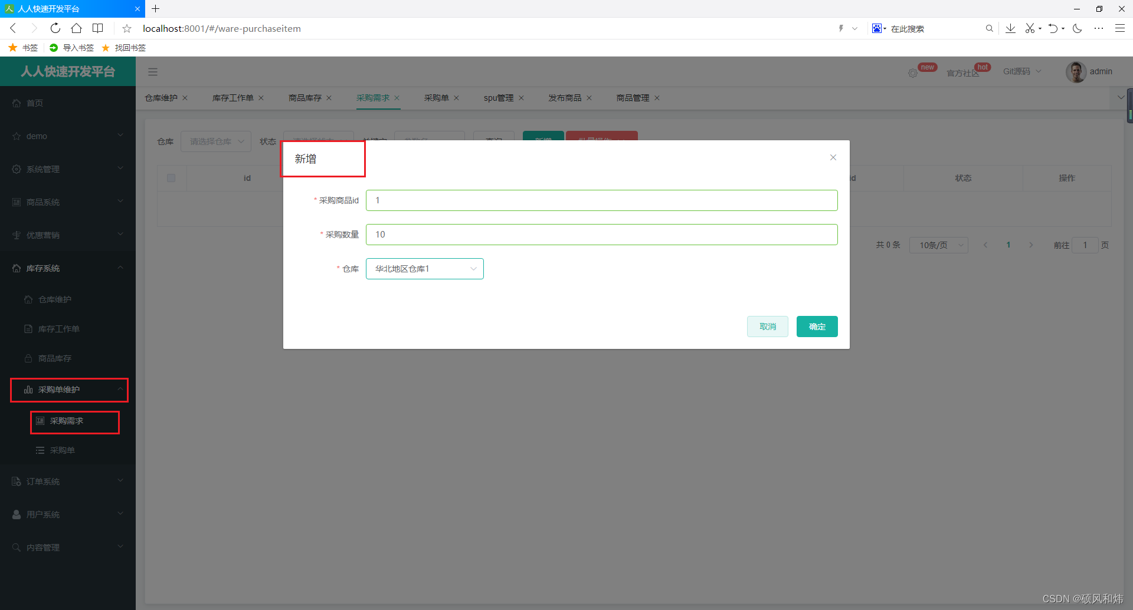1133x610 pixels.
Task: Go to next page arrow
Action: [x=1031, y=245]
